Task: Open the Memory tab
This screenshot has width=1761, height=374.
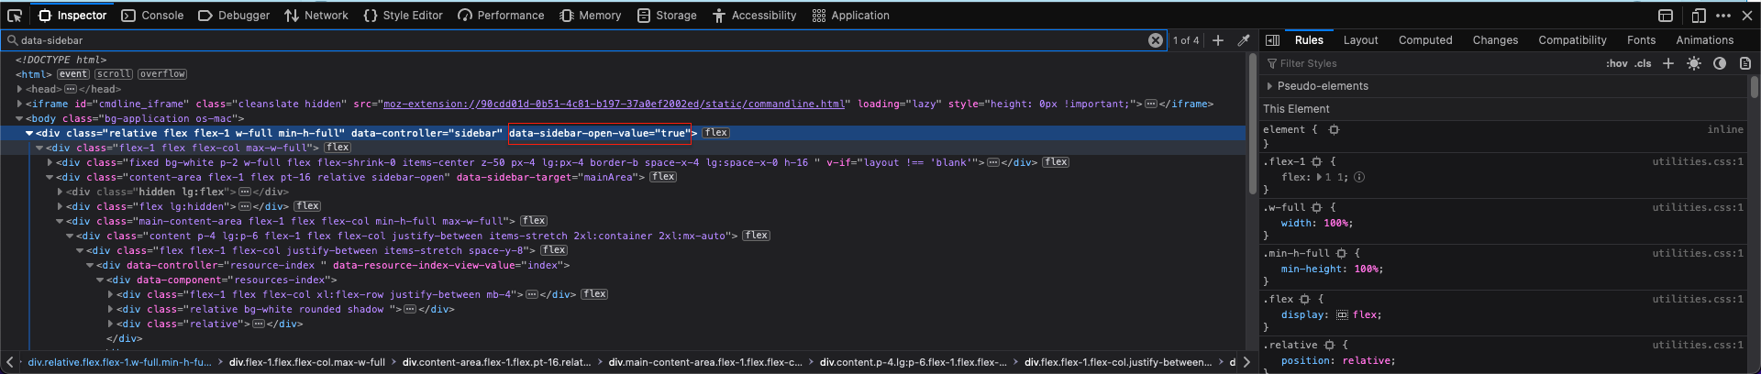Action: pos(591,16)
